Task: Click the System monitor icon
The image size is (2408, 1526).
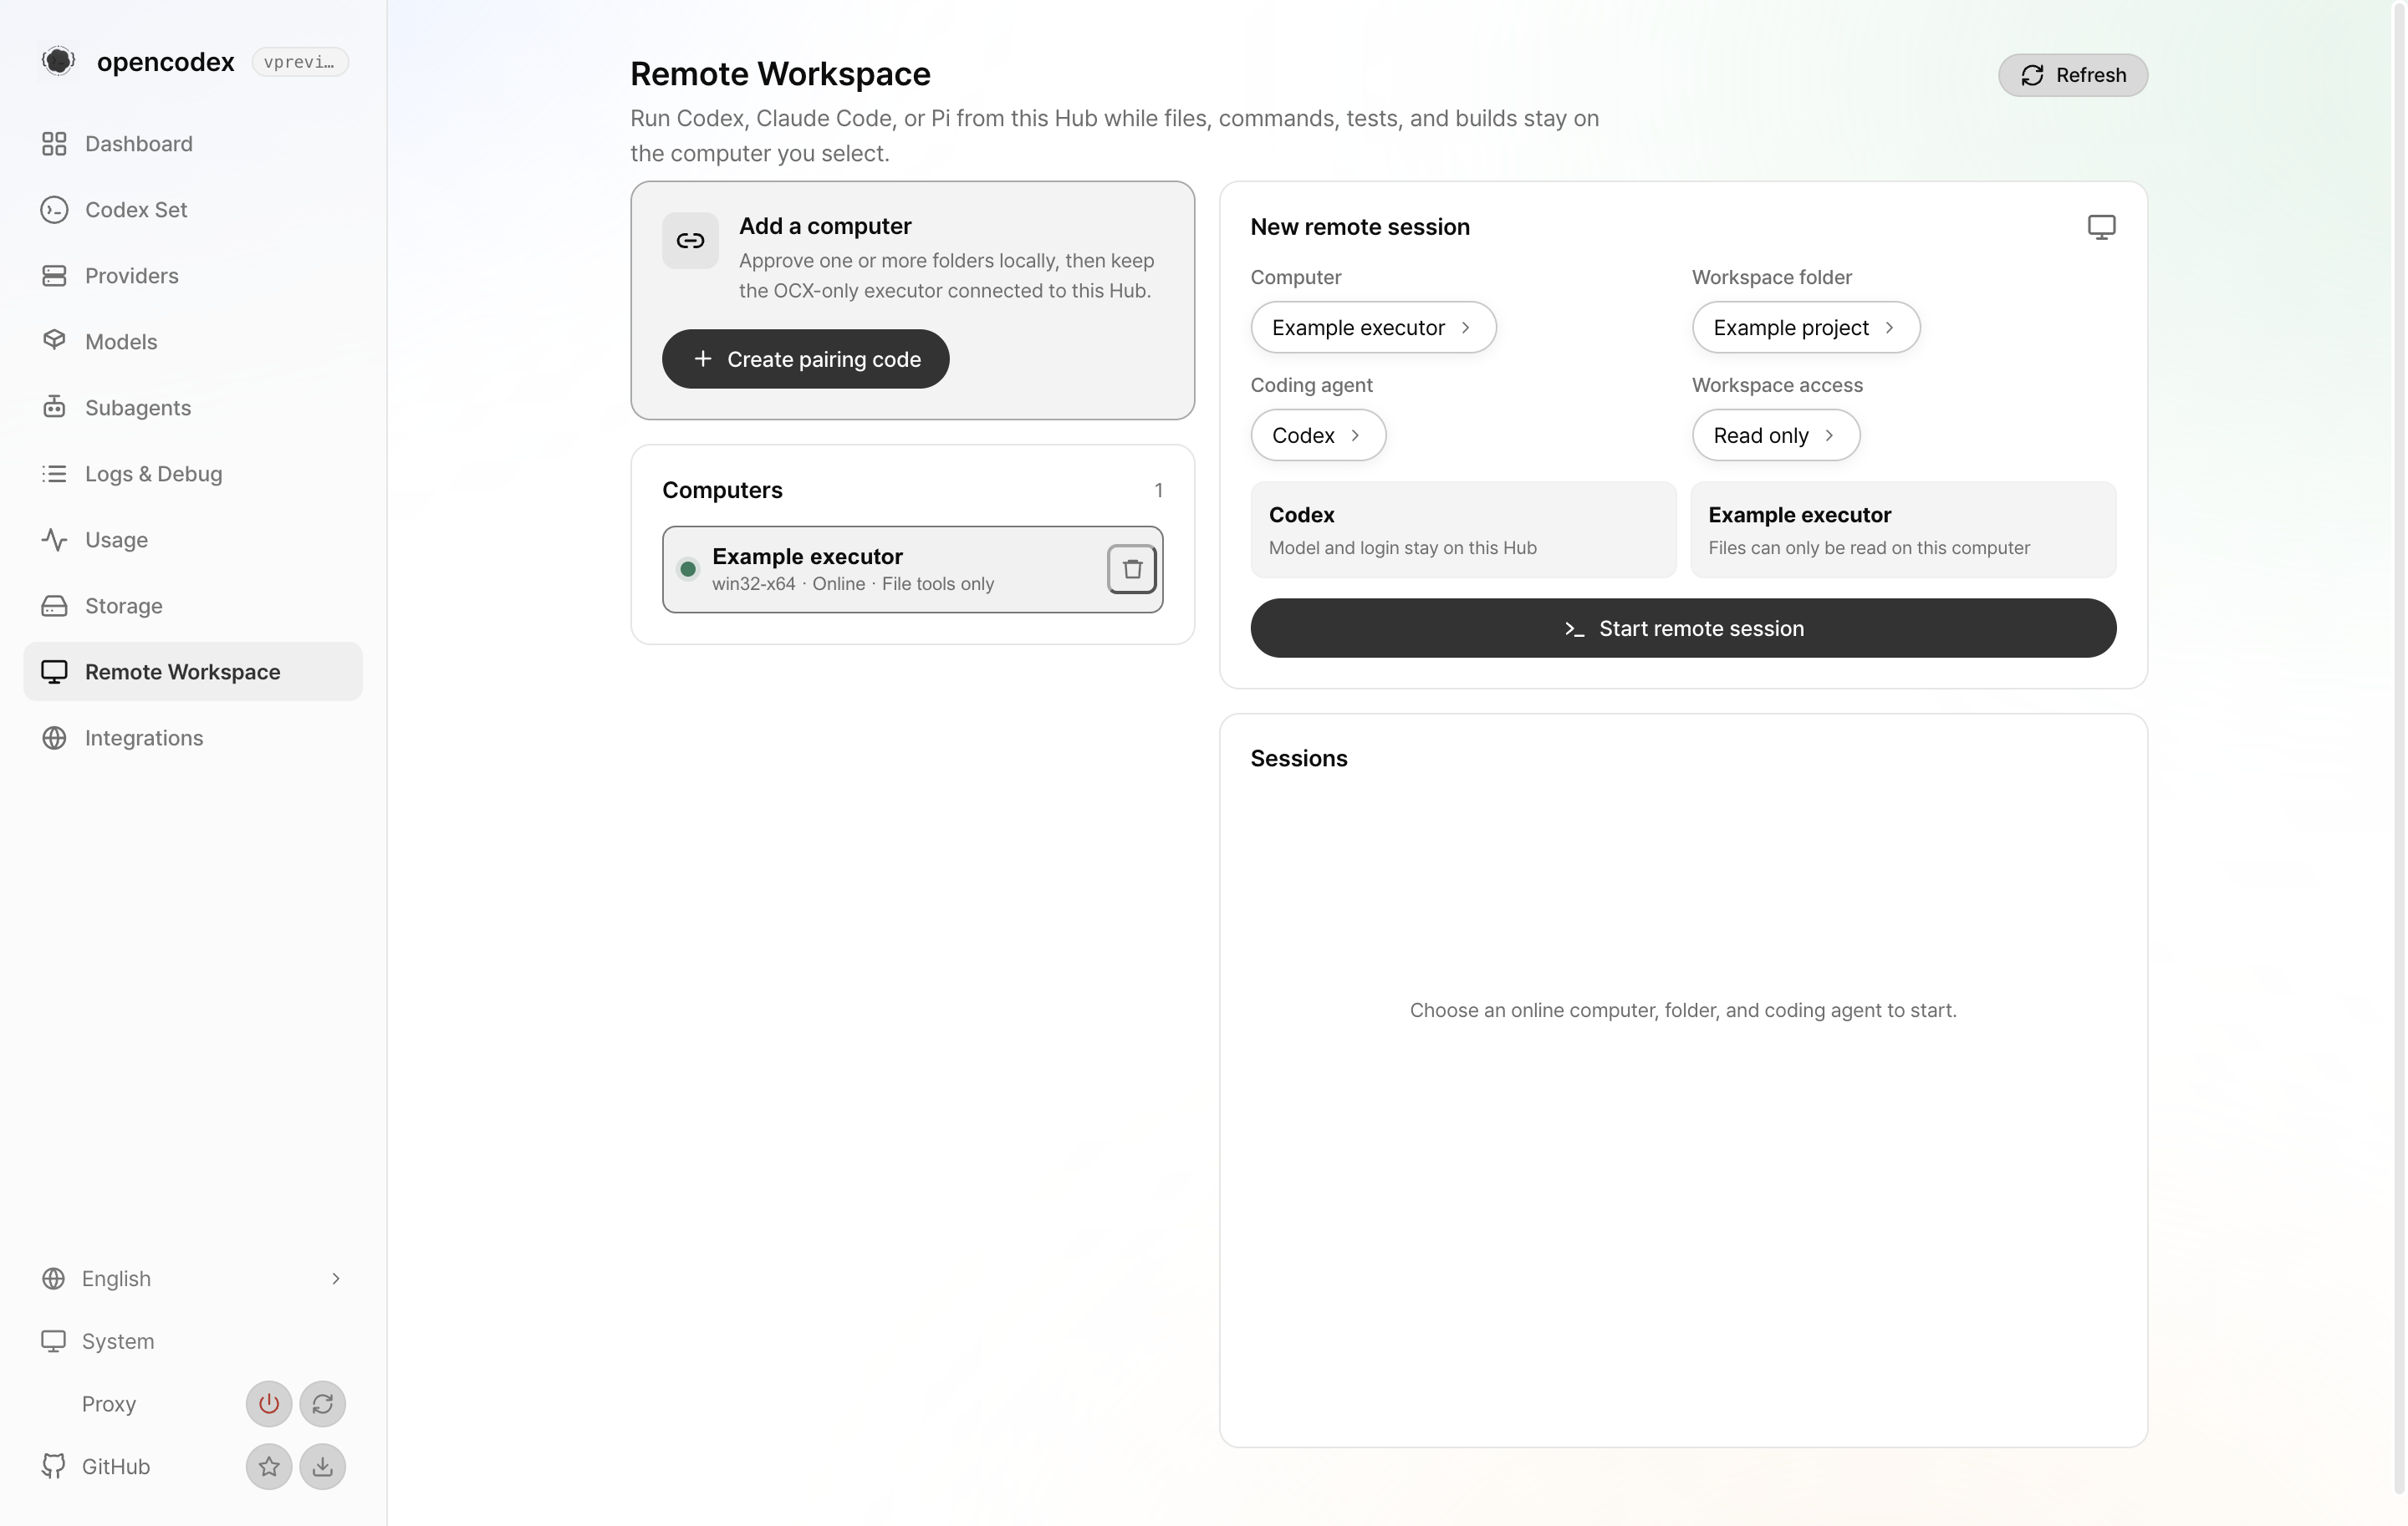Action: pos(53,1341)
